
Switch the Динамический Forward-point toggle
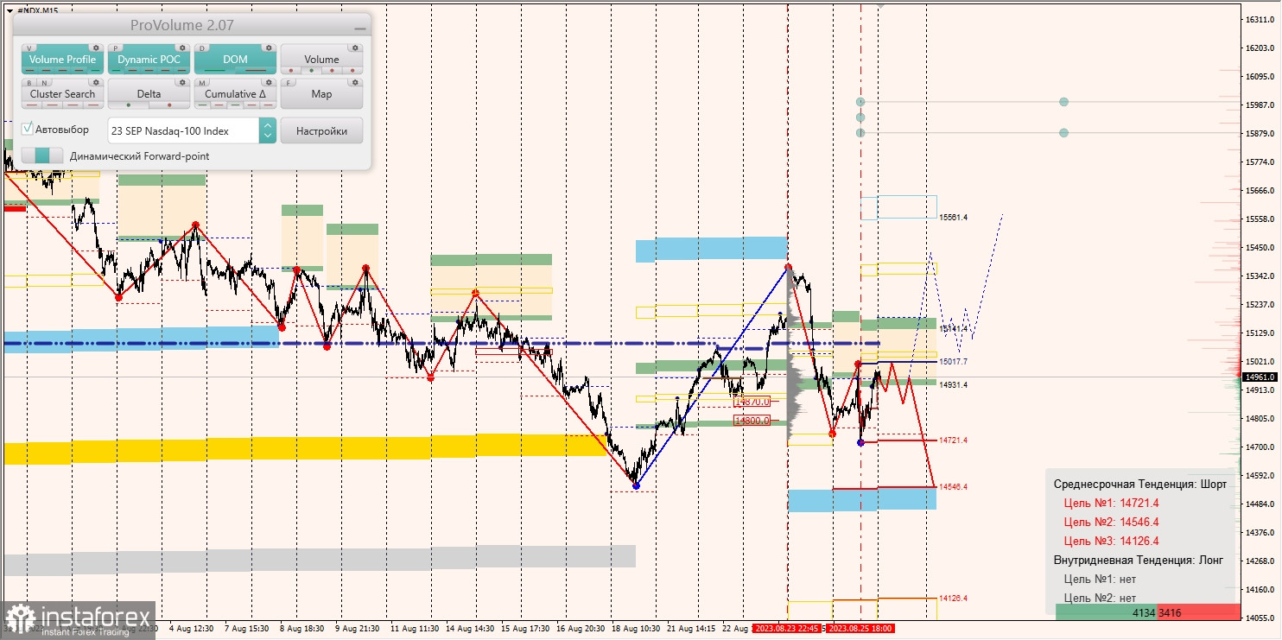(42, 155)
